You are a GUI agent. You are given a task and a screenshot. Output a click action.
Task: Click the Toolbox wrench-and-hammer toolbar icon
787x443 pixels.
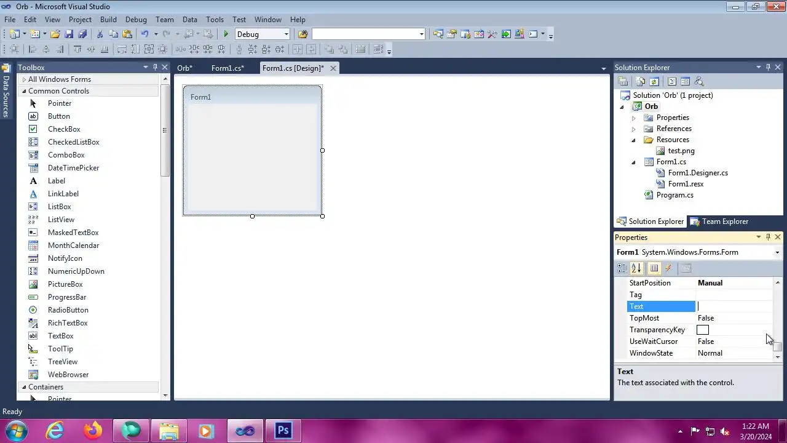[x=492, y=34]
